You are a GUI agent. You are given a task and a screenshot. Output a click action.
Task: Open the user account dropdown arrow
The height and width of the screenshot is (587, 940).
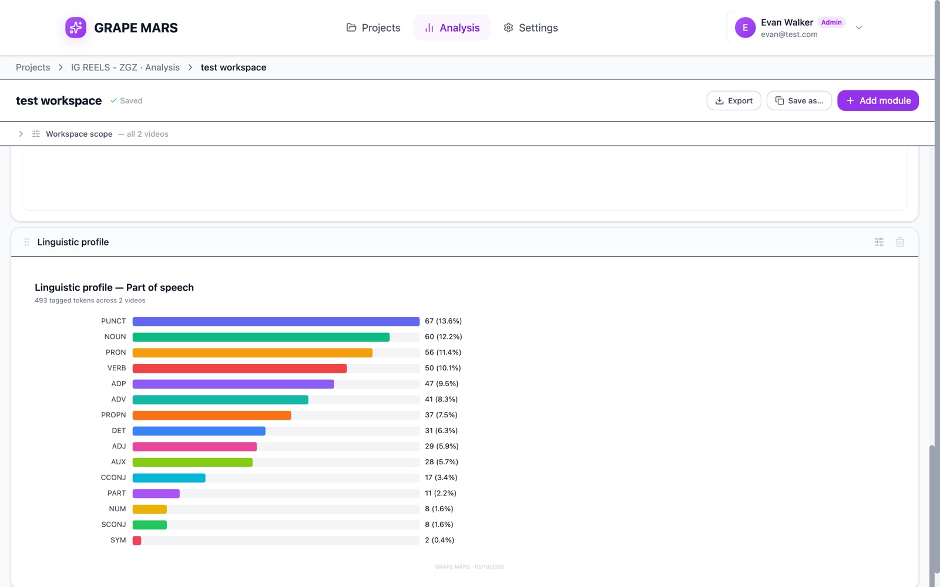(x=859, y=28)
